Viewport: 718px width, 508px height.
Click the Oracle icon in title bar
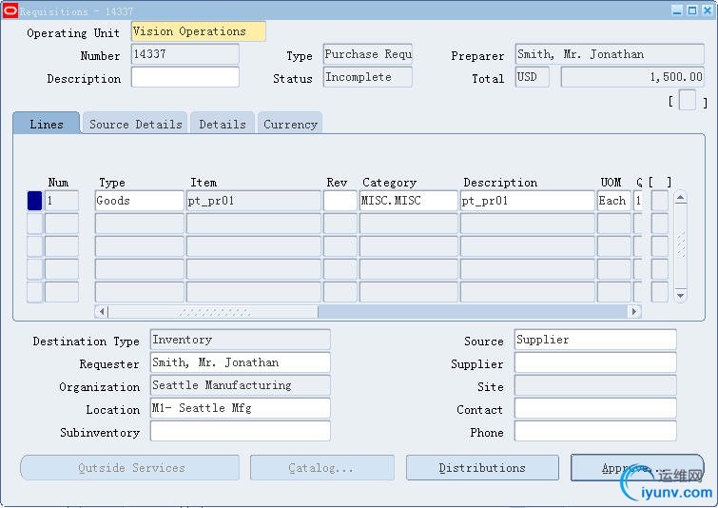click(10, 10)
